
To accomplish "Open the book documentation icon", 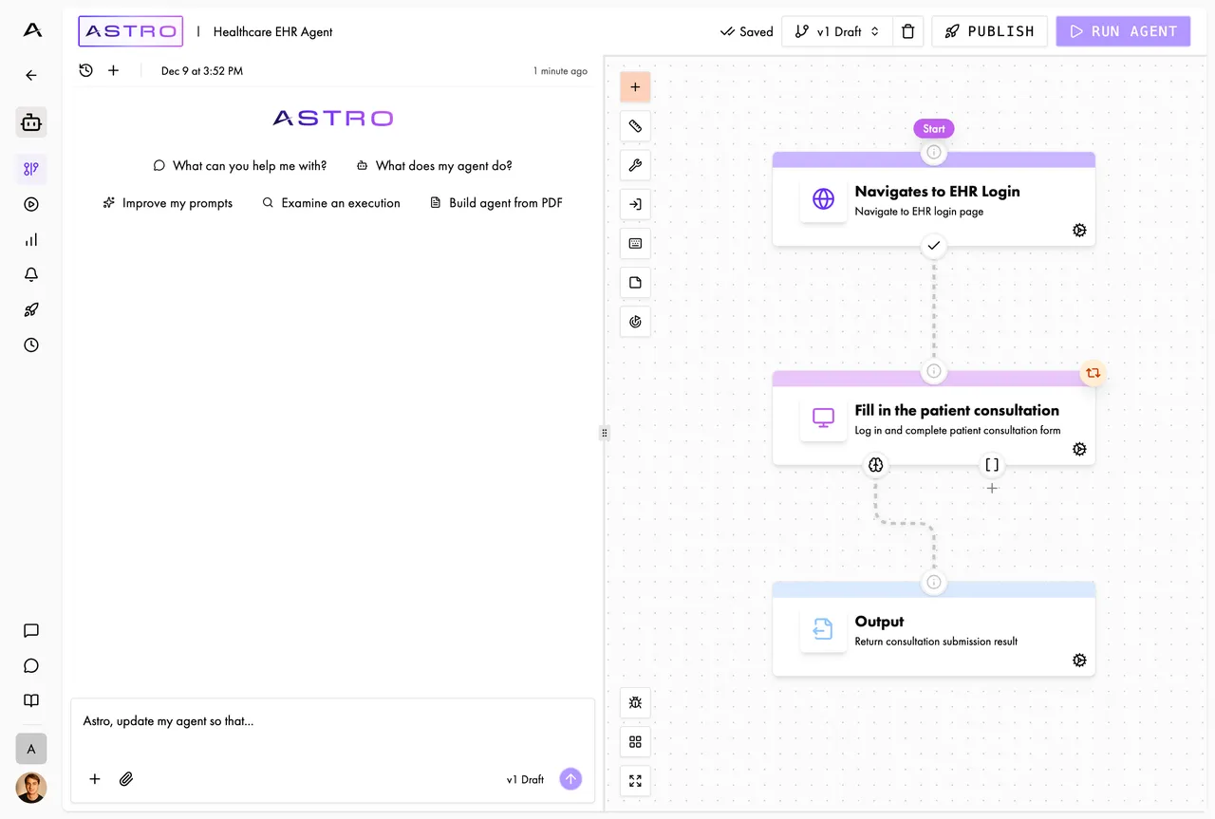I will [x=31, y=700].
